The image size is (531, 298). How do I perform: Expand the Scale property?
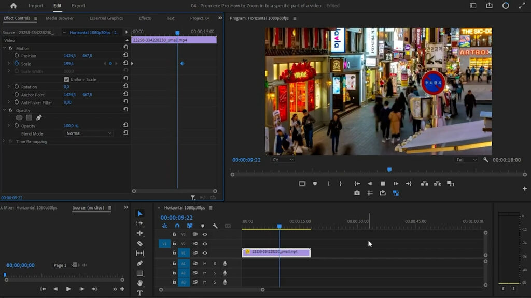click(x=9, y=63)
